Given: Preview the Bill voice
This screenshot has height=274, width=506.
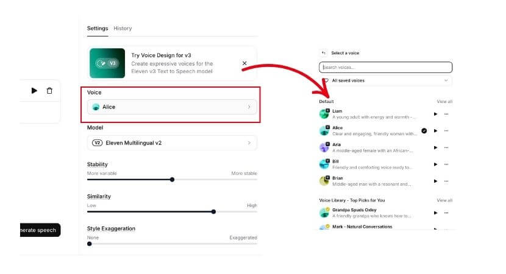Looking at the screenshot, I should (435, 164).
